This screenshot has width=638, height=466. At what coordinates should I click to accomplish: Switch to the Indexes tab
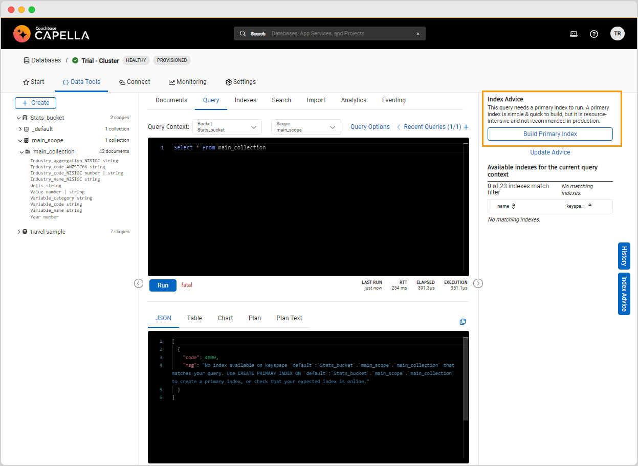pos(245,100)
